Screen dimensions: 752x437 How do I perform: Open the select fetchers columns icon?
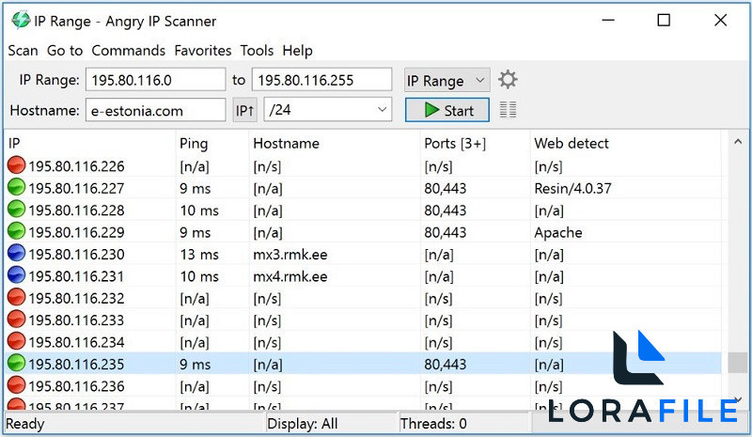pyautogui.click(x=508, y=110)
